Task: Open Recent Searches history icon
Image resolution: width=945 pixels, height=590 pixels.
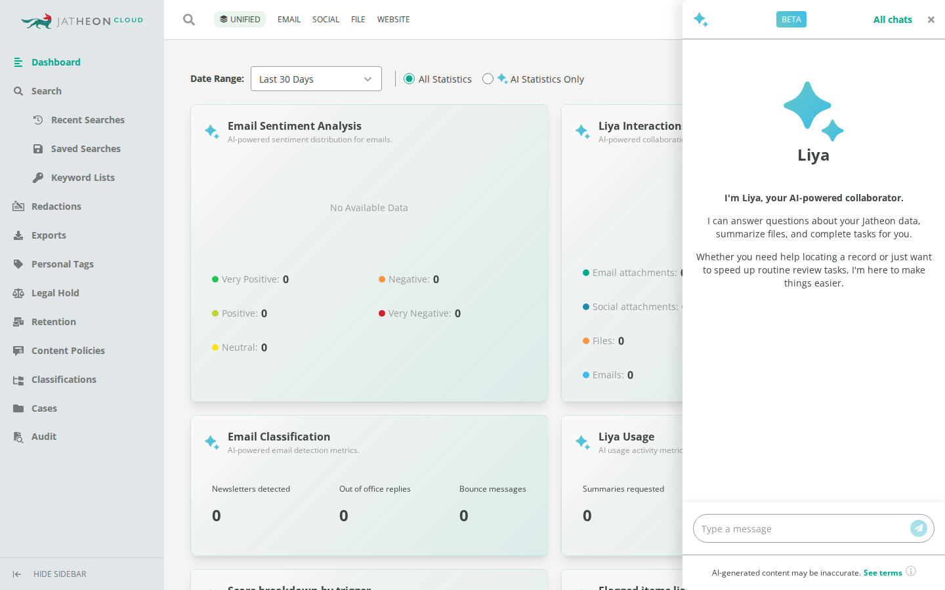Action: coord(38,120)
